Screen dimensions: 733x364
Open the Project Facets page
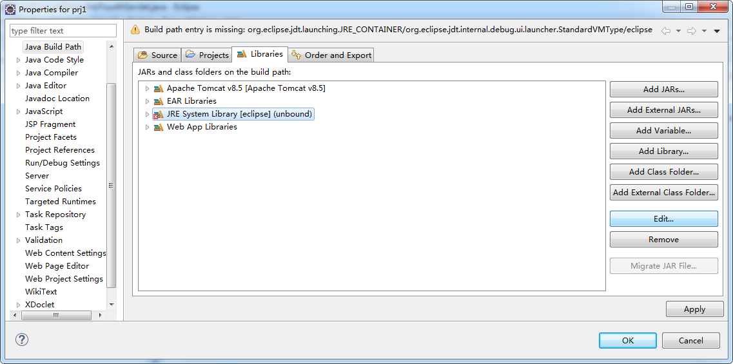click(51, 137)
